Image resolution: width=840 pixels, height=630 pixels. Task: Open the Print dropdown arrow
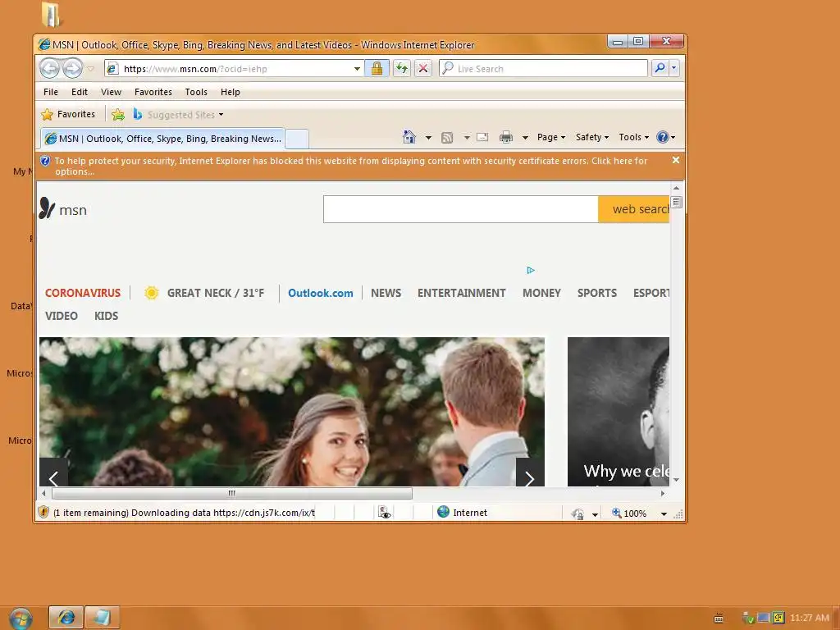click(525, 138)
